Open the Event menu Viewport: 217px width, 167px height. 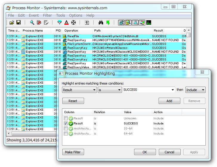pyautogui.click(x=34, y=15)
